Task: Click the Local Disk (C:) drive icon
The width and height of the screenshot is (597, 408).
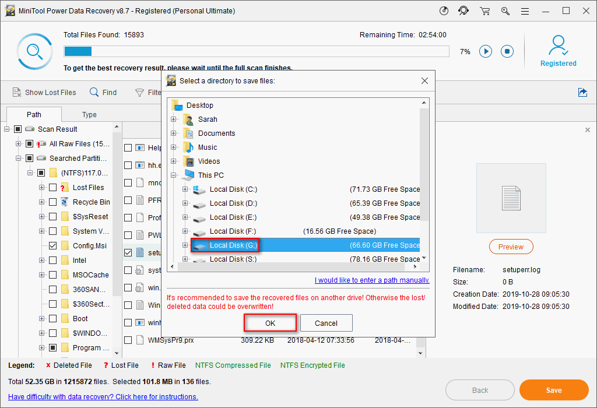Action: pos(199,189)
